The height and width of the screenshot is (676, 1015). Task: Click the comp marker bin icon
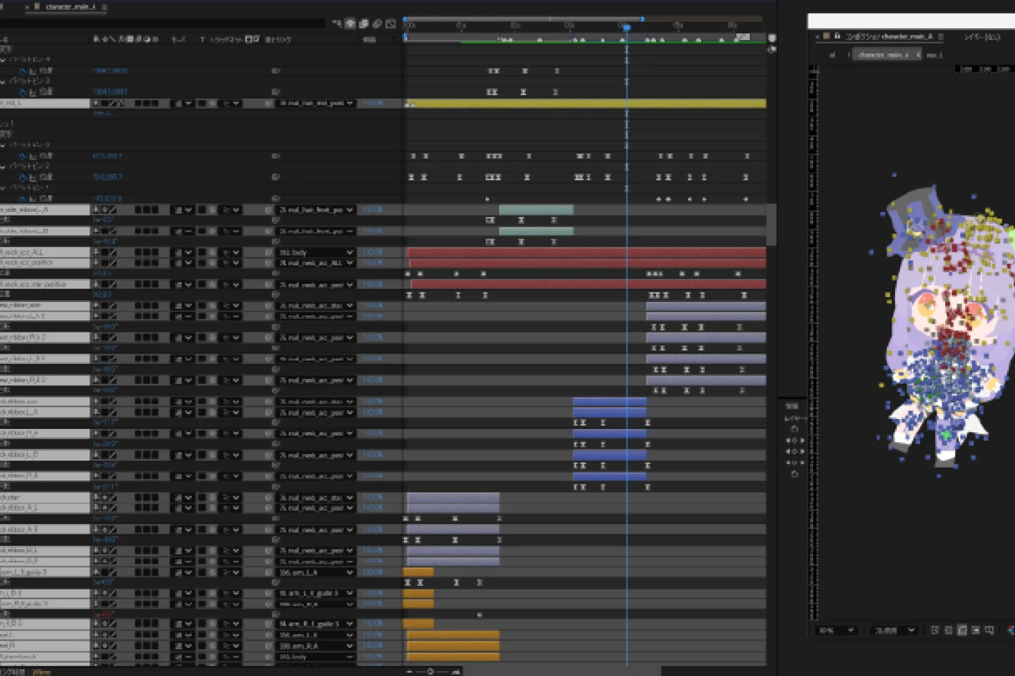772,38
